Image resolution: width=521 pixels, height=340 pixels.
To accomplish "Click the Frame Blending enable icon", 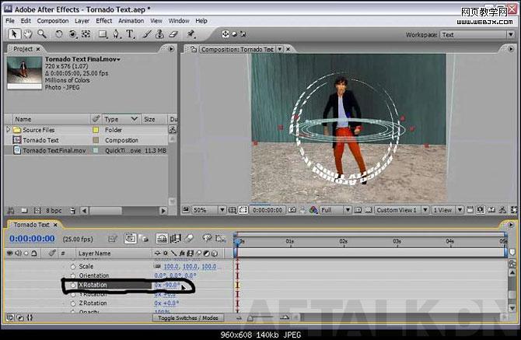I will pos(176,238).
